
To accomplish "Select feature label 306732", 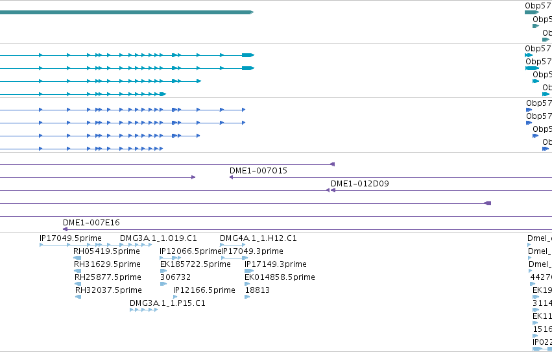I will coord(175,277).
